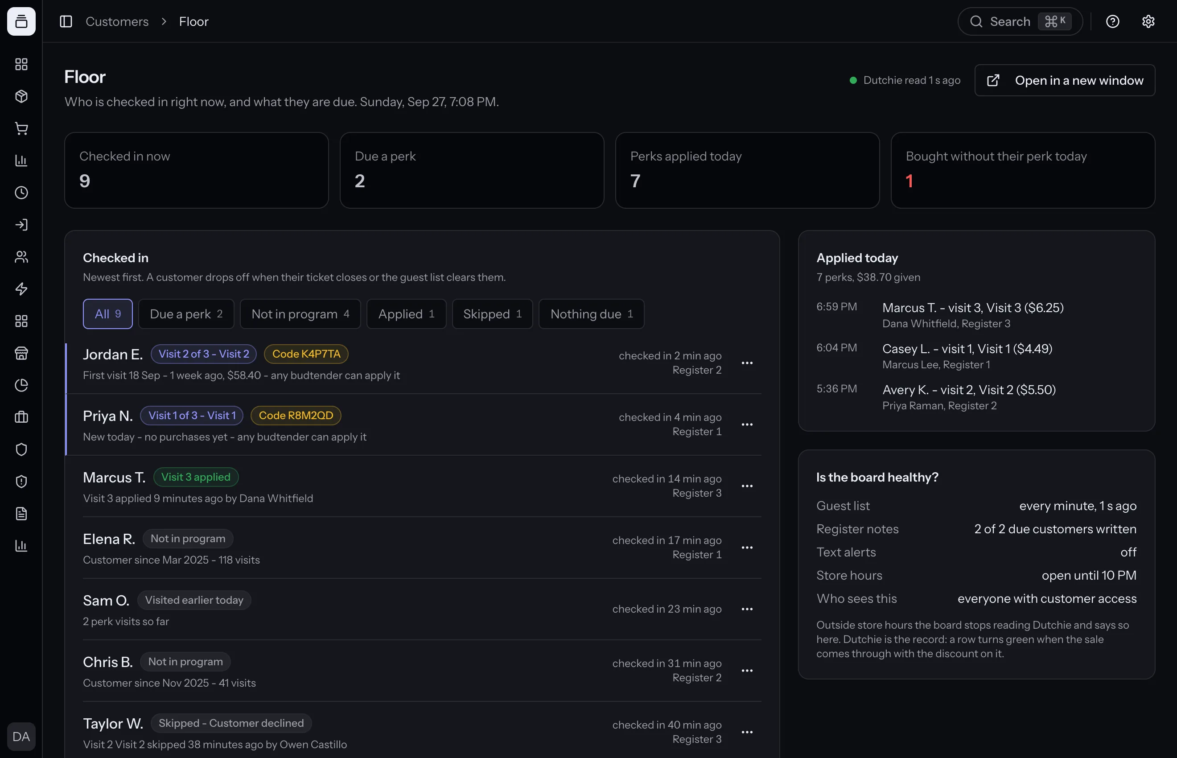
Task: Click the Bought without their perk today card
Action: click(x=1022, y=170)
